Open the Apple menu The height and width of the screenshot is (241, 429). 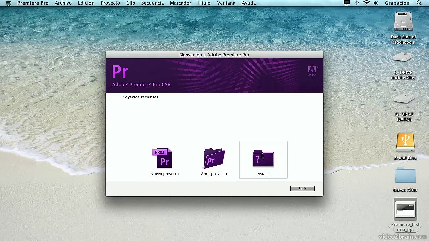pyautogui.click(x=9, y=3)
